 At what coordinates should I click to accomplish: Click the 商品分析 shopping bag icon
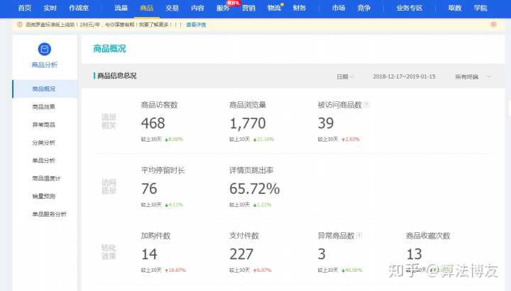pyautogui.click(x=44, y=50)
